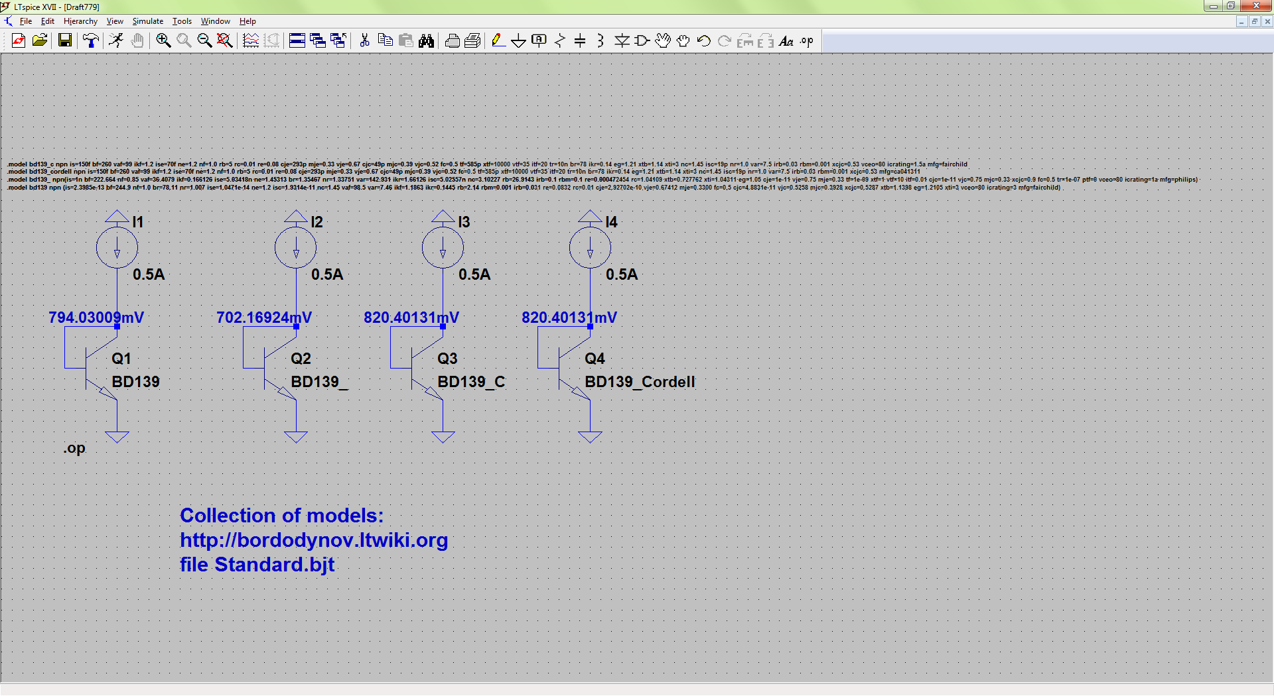Click the BD139_Cordell model name
This screenshot has width=1274, height=696.
[640, 382]
